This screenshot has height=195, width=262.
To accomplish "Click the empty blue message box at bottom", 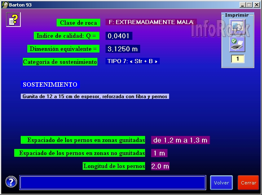I will 112,182.
